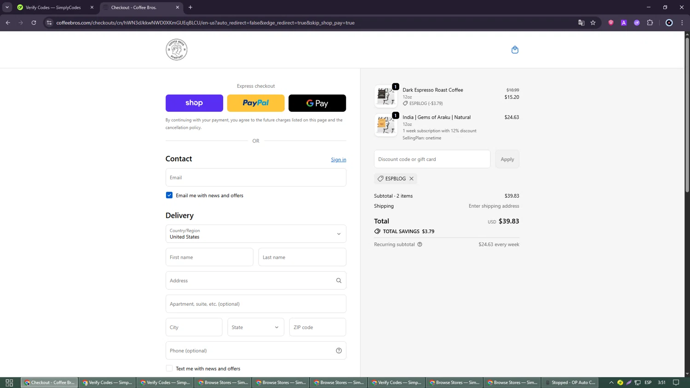
Task: Click the ESP language indicator in tray
Action: click(648, 382)
